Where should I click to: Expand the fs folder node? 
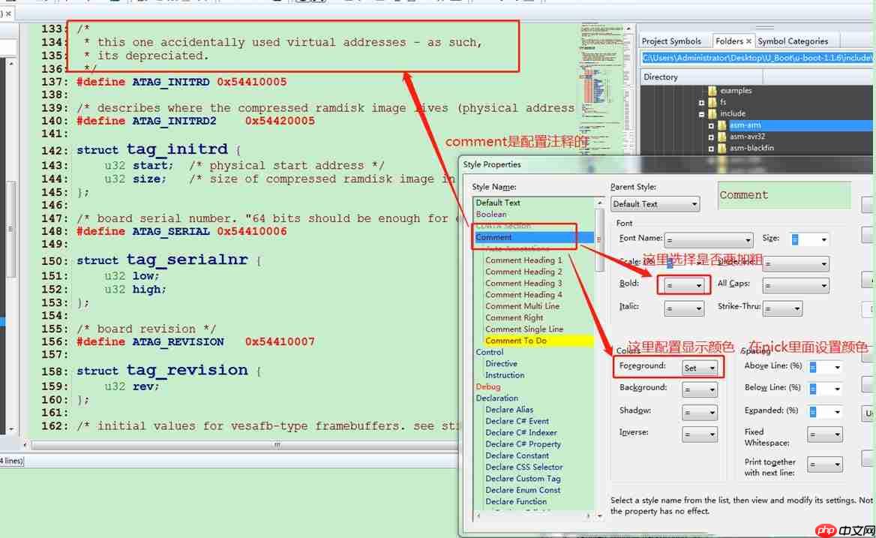702,103
